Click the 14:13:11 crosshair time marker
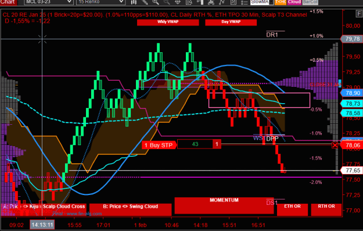The height and width of the screenshot is (231, 363). 42,225
